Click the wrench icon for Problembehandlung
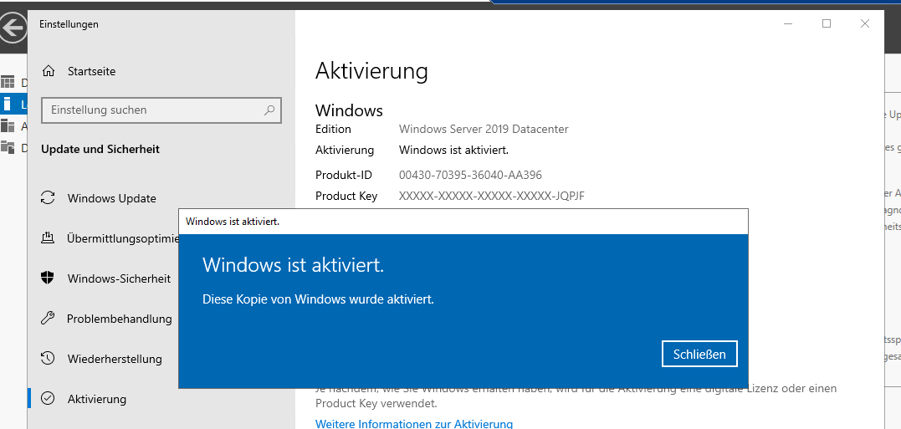901x429 pixels. 48,318
